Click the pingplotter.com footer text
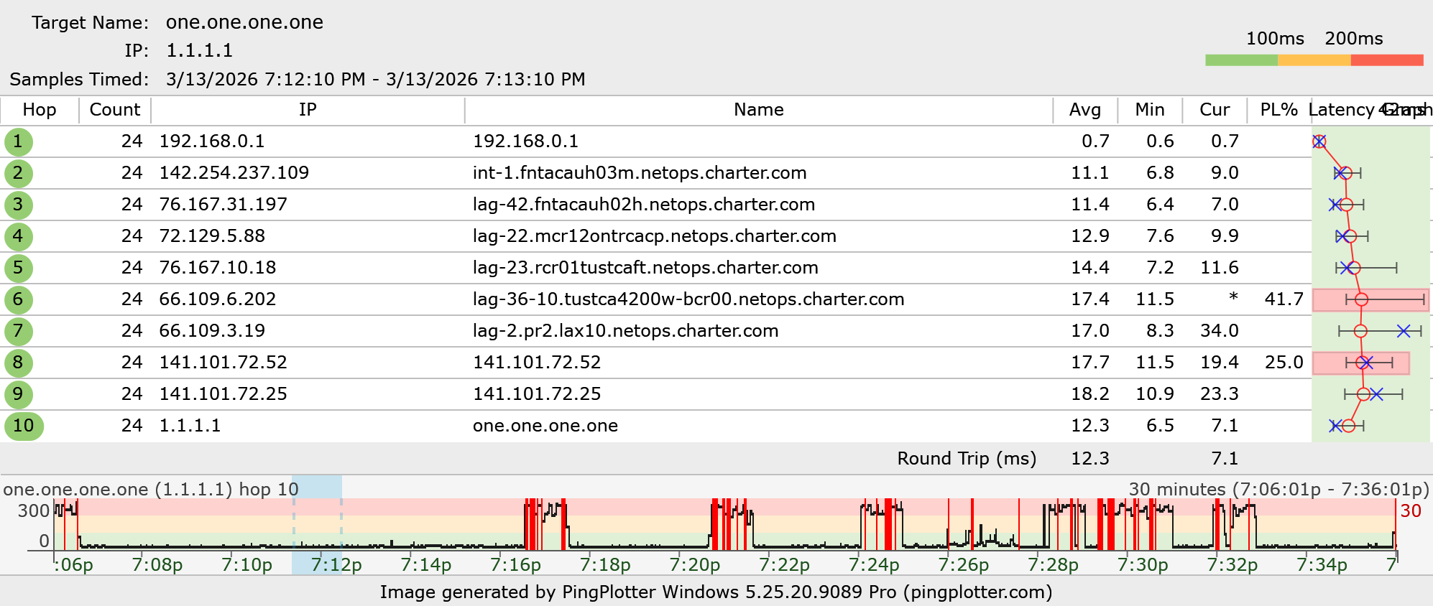Screen dimensions: 1433x606 pos(977,592)
